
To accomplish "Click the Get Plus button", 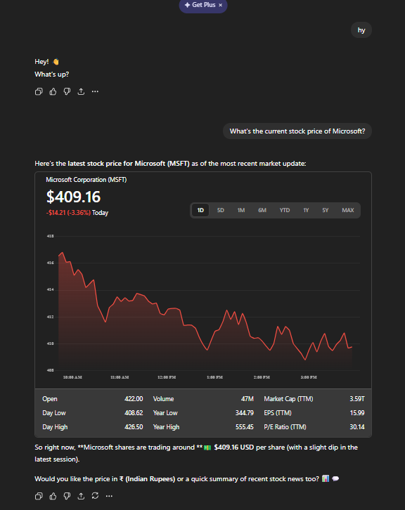I will tap(200, 5).
